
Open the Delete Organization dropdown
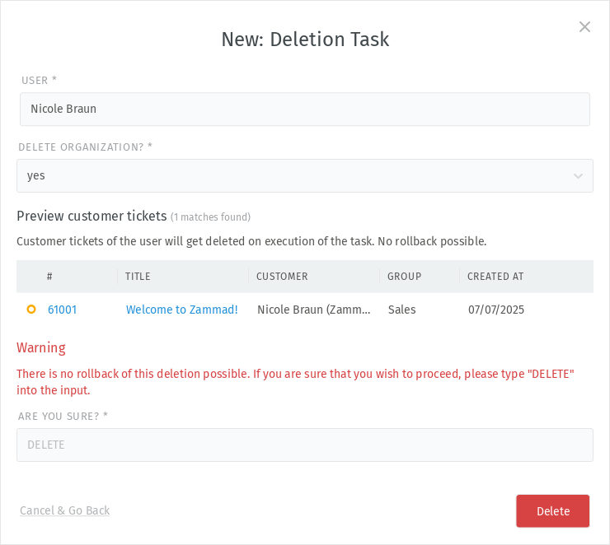click(305, 175)
